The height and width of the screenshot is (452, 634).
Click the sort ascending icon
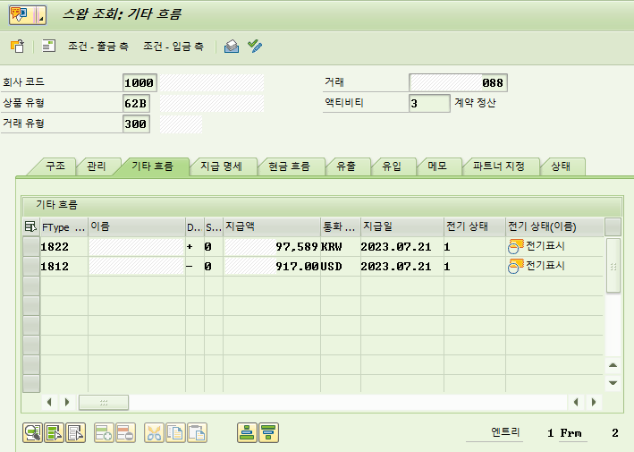pyautogui.click(x=247, y=433)
